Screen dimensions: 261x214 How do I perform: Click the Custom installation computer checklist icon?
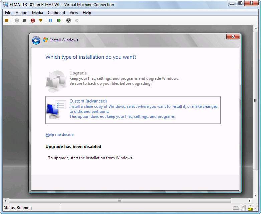pos(56,109)
